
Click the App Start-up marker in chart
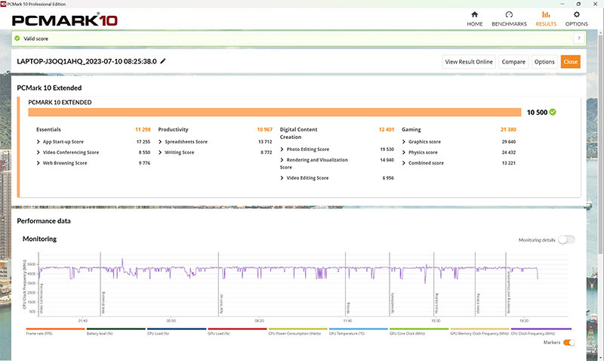point(221,304)
